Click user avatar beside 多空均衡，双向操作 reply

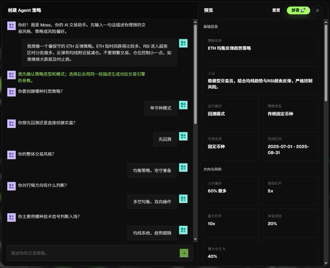183,199
